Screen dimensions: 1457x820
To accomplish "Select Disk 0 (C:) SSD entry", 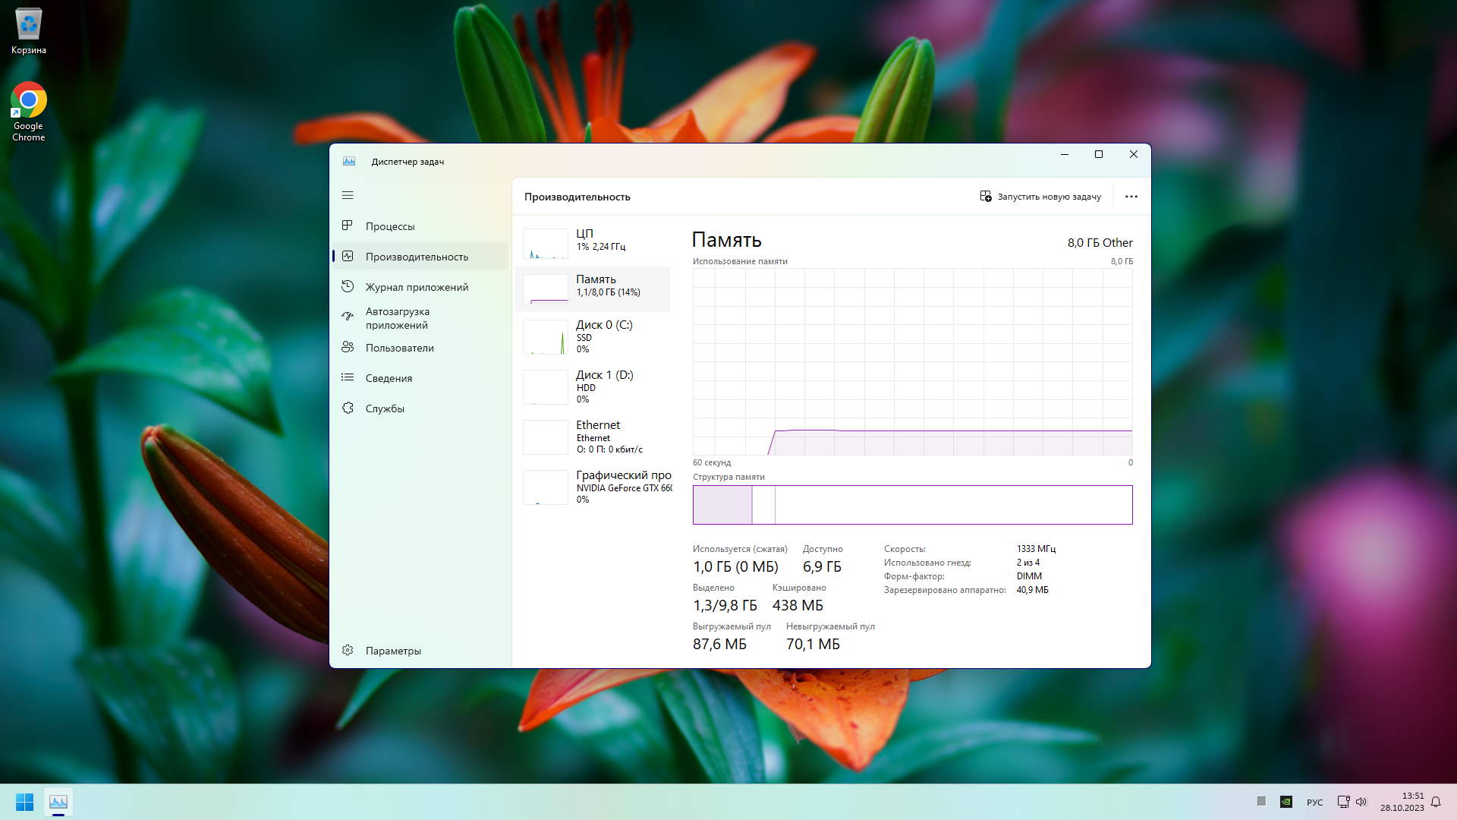I will tap(596, 336).
